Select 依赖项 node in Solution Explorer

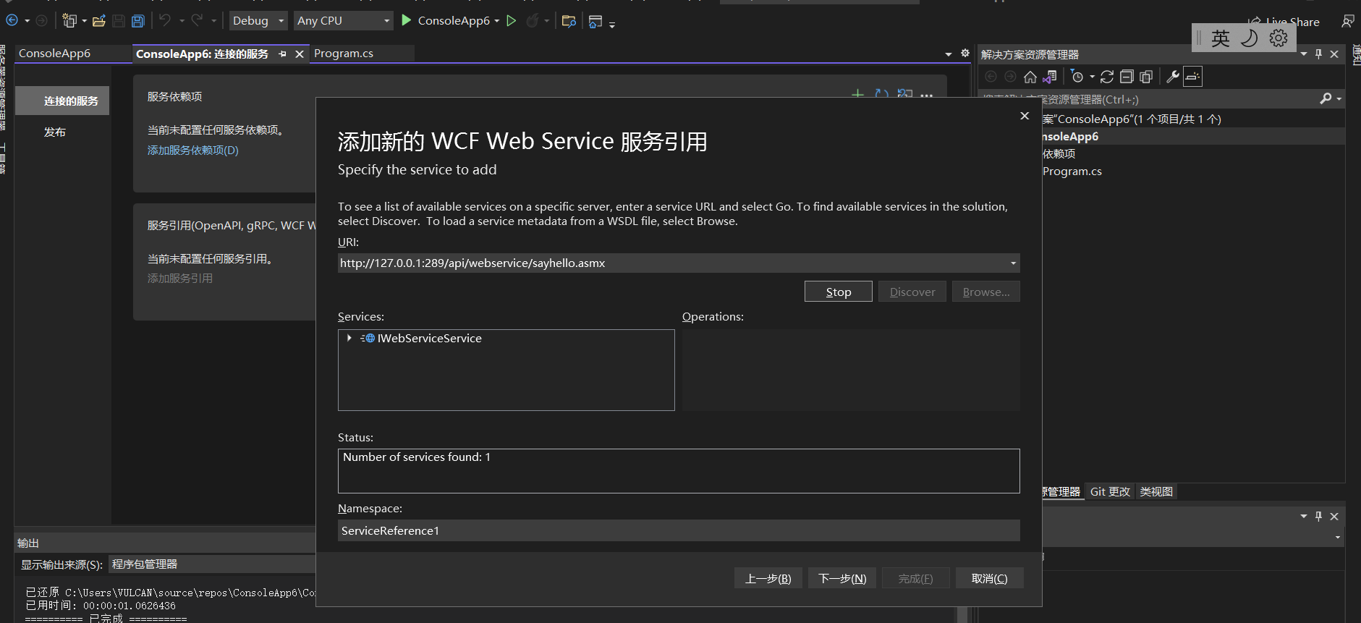pos(1059,154)
